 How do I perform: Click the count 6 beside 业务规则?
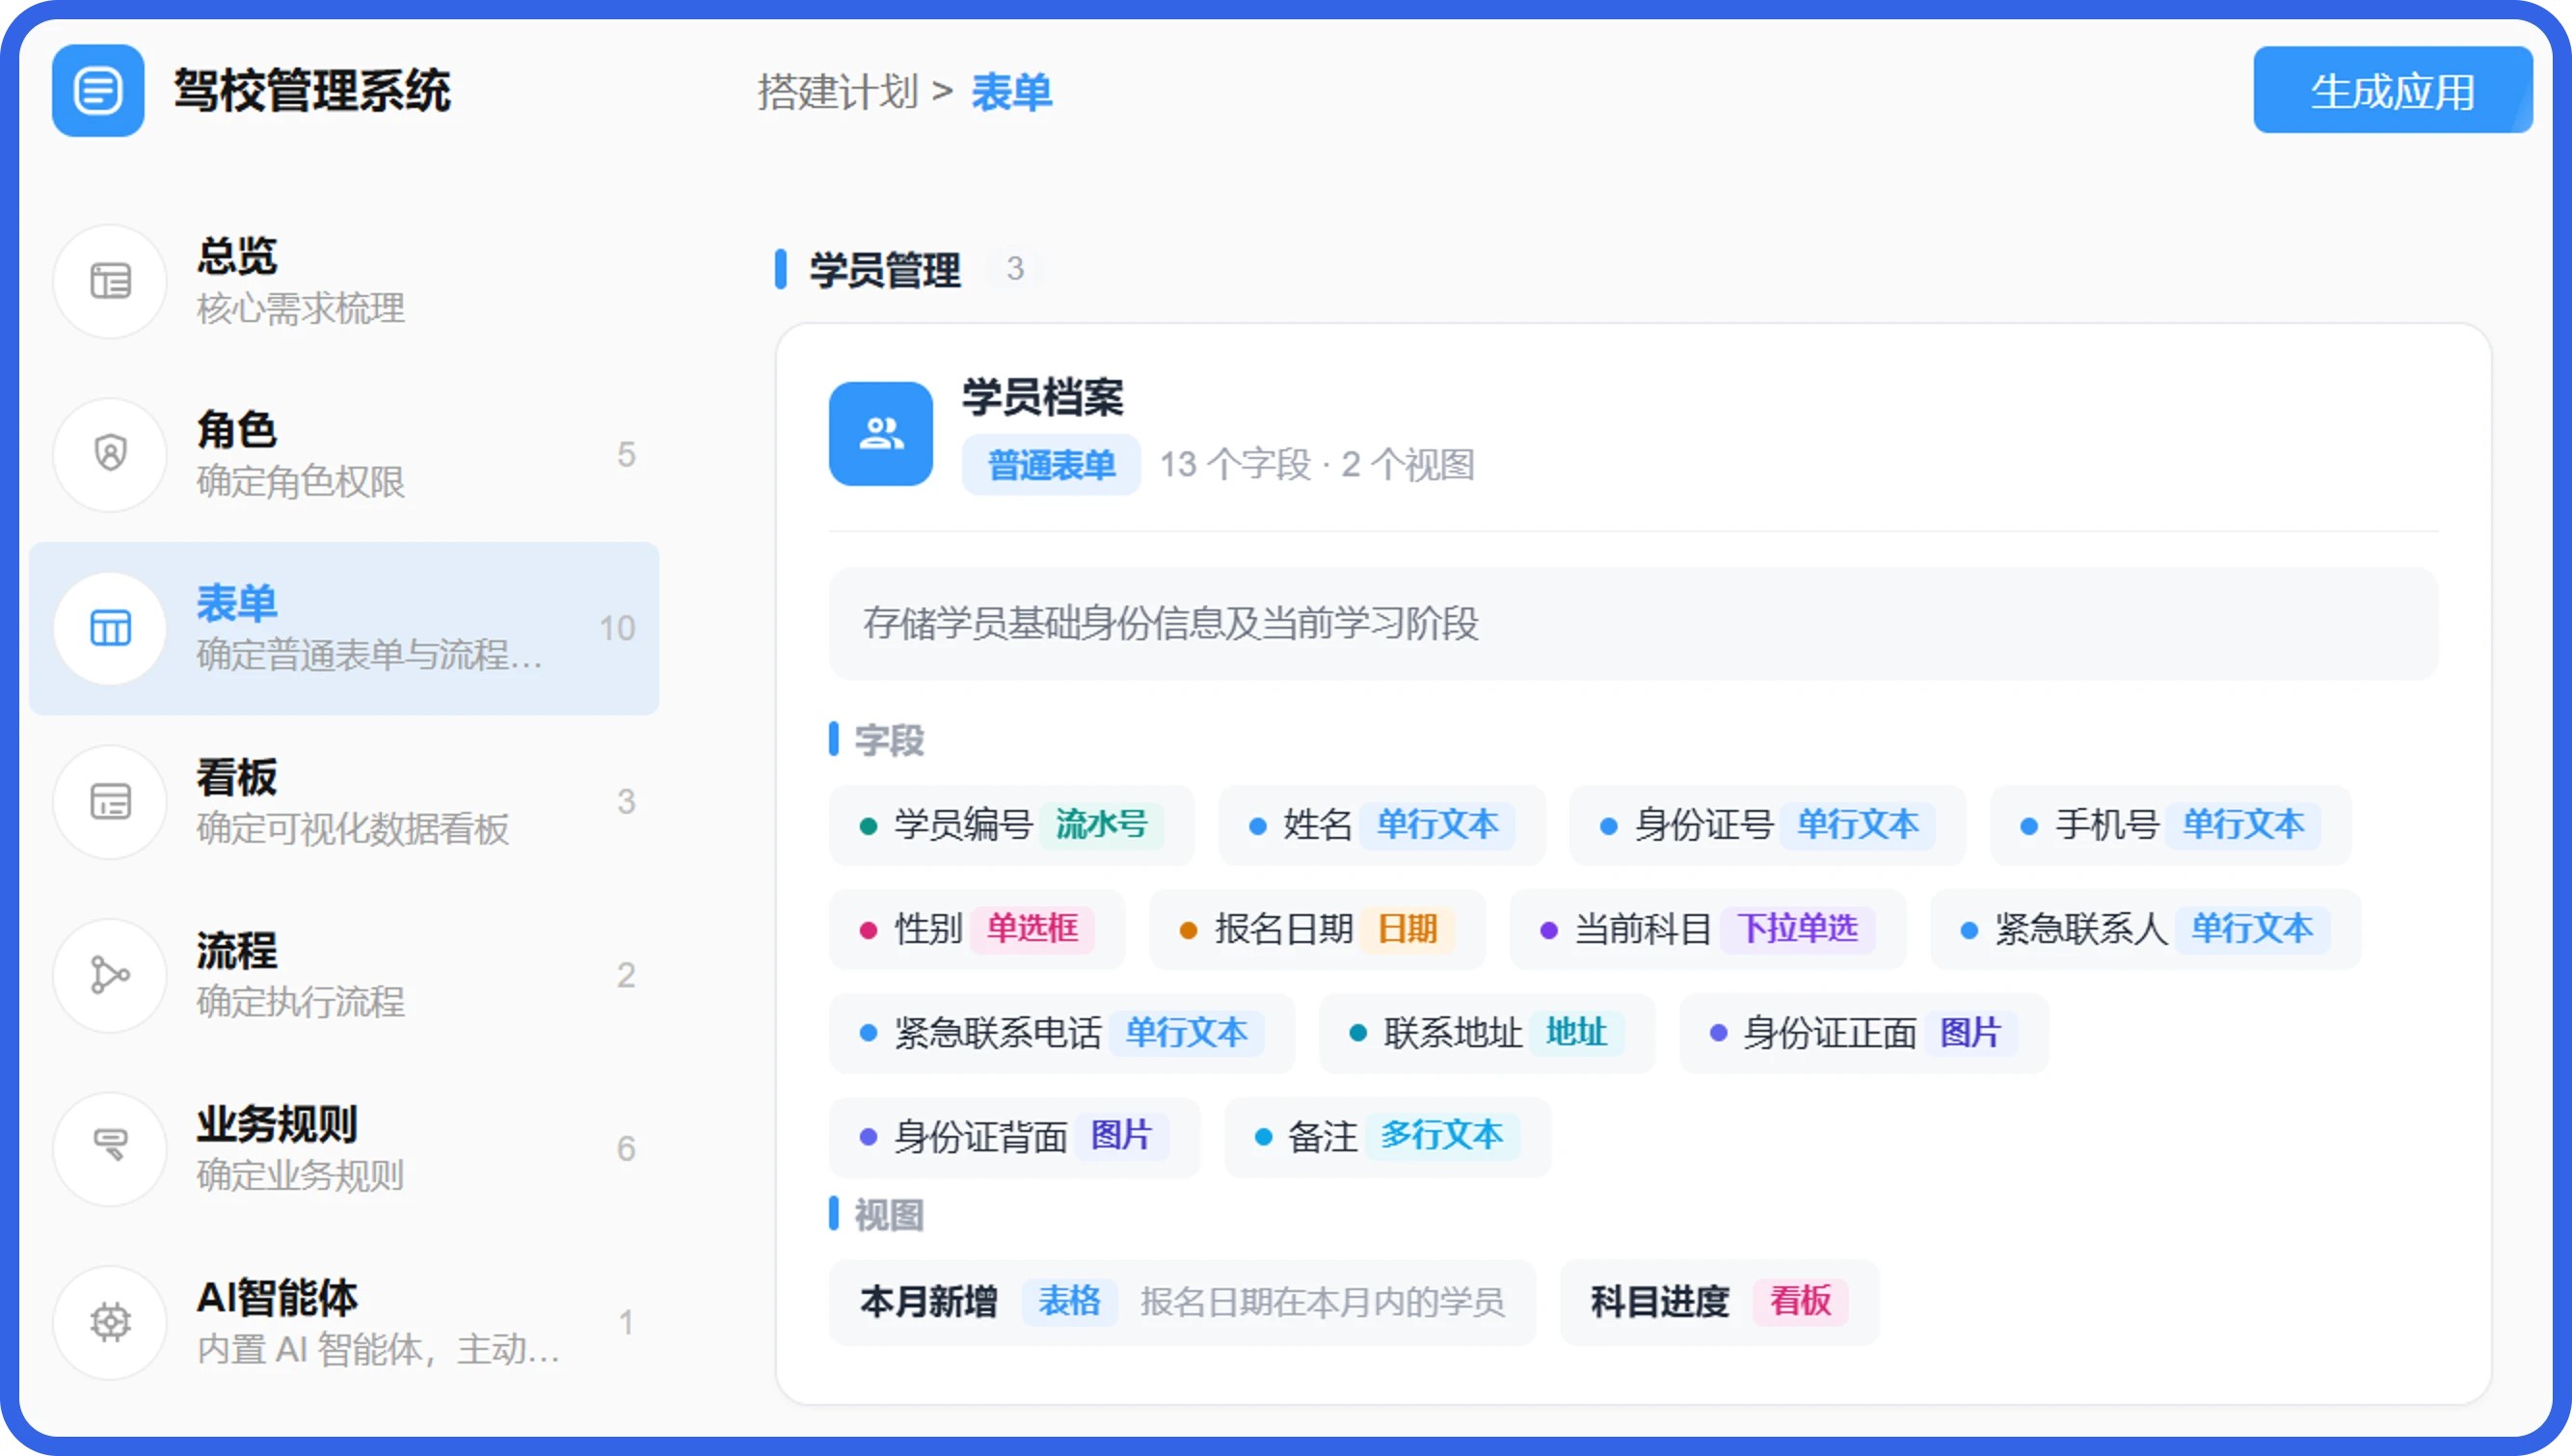626,1148
